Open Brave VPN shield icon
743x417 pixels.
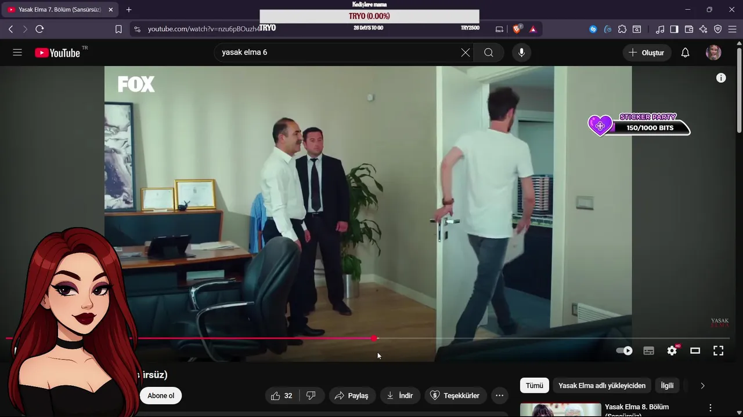click(x=718, y=29)
